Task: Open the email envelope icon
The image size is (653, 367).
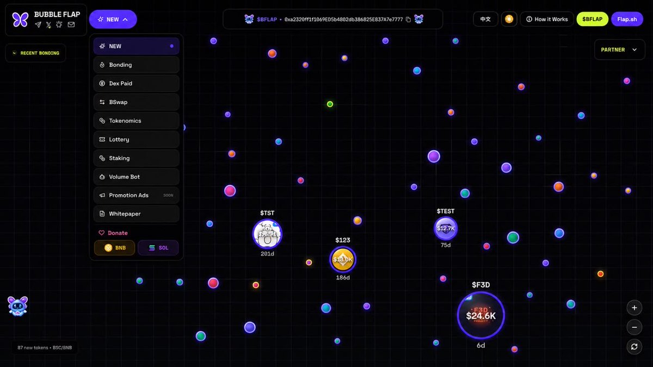Action: tap(71, 25)
